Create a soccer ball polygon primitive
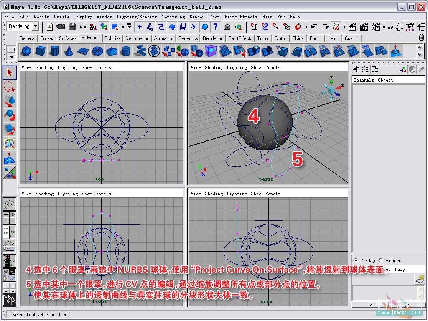428x321 pixels. [x=154, y=51]
